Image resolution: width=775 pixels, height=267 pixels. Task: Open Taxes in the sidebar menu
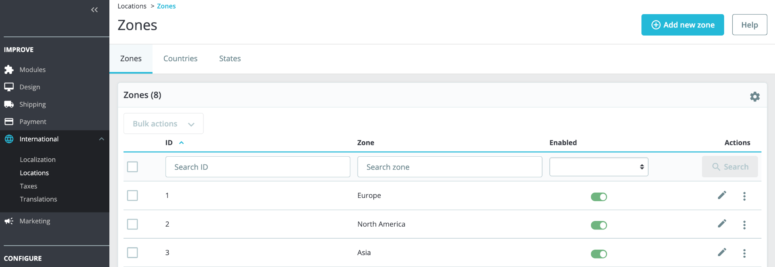29,186
